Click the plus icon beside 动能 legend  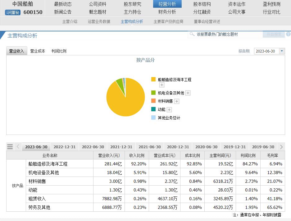(169, 110)
